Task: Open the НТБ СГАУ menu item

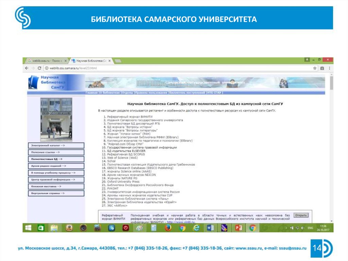Action: pos(214,93)
